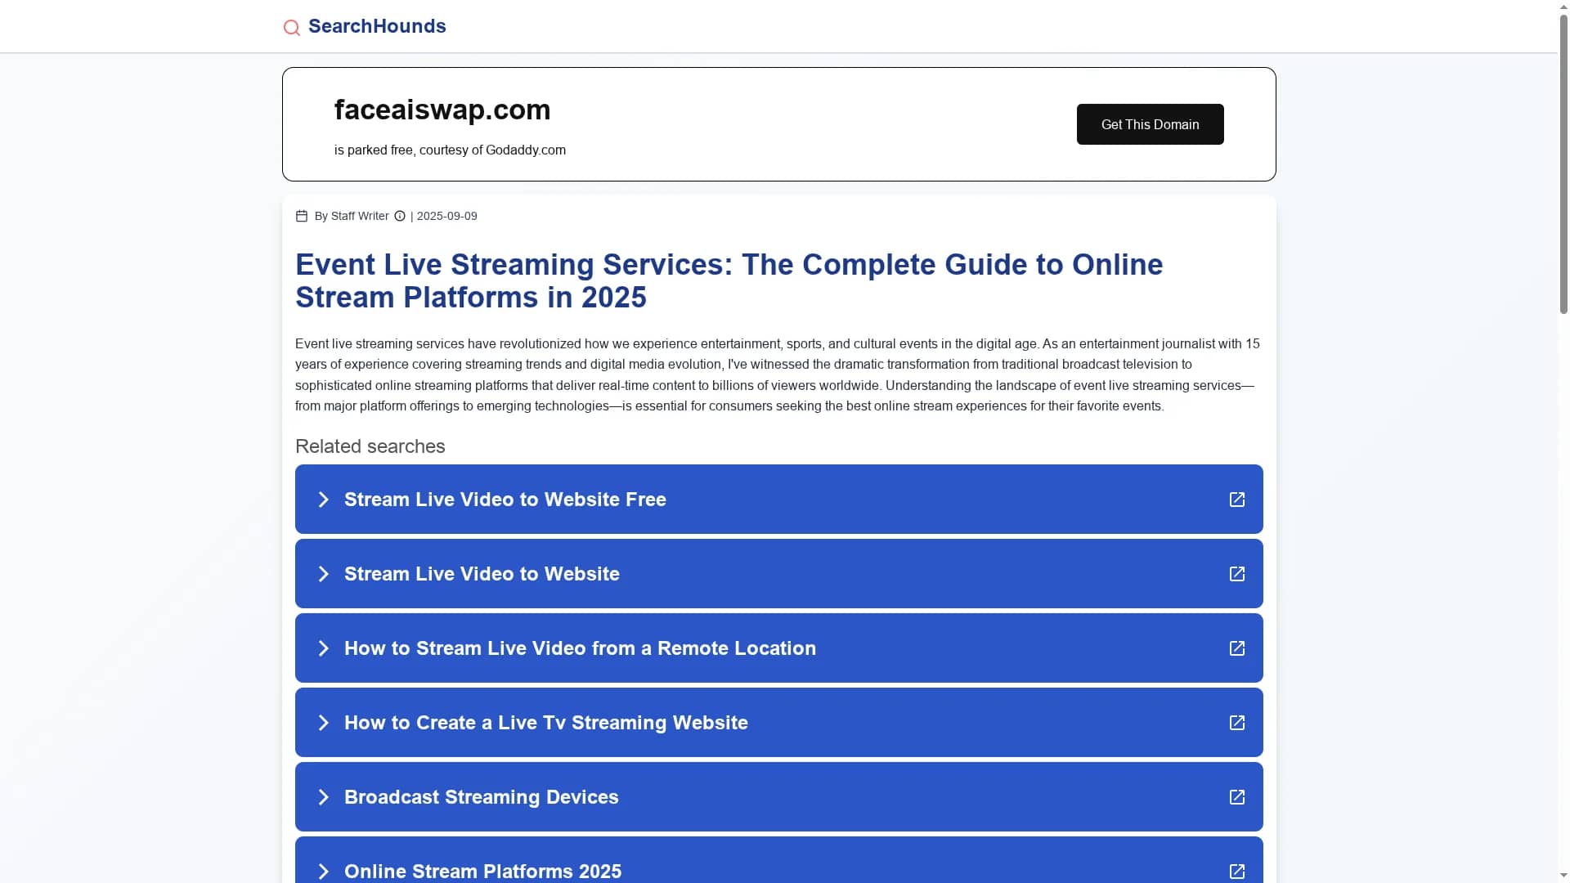Click the SearchHounds magnifier logo icon
This screenshot has width=1570, height=883.
click(x=291, y=28)
